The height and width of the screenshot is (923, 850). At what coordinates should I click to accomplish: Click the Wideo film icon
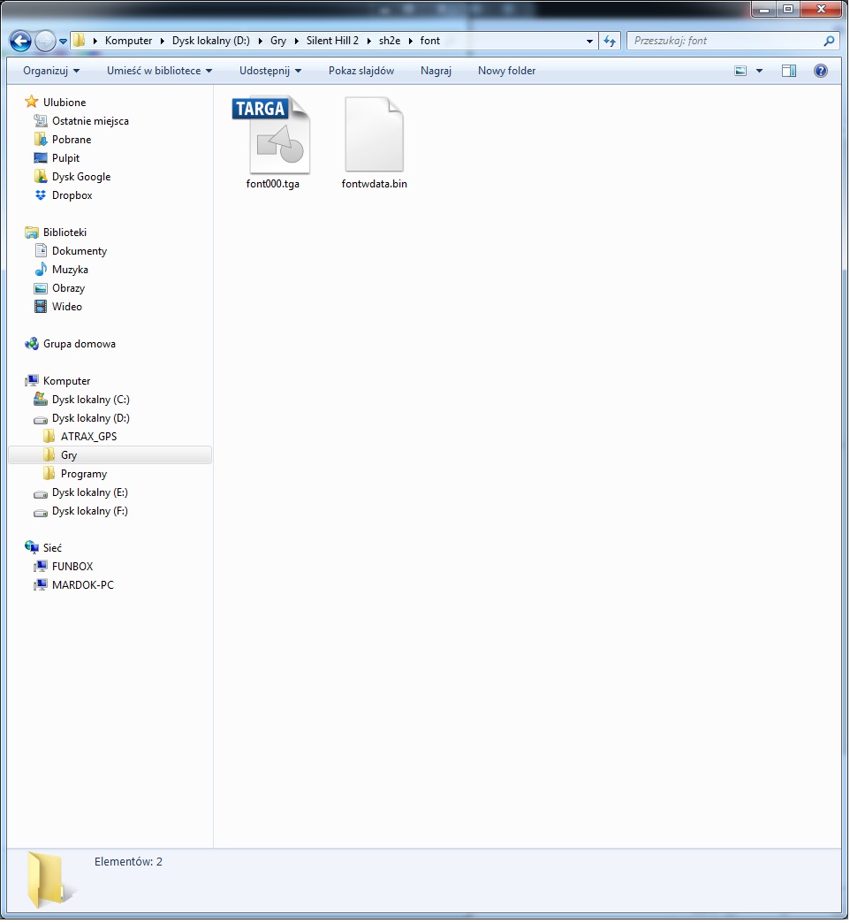click(40, 307)
